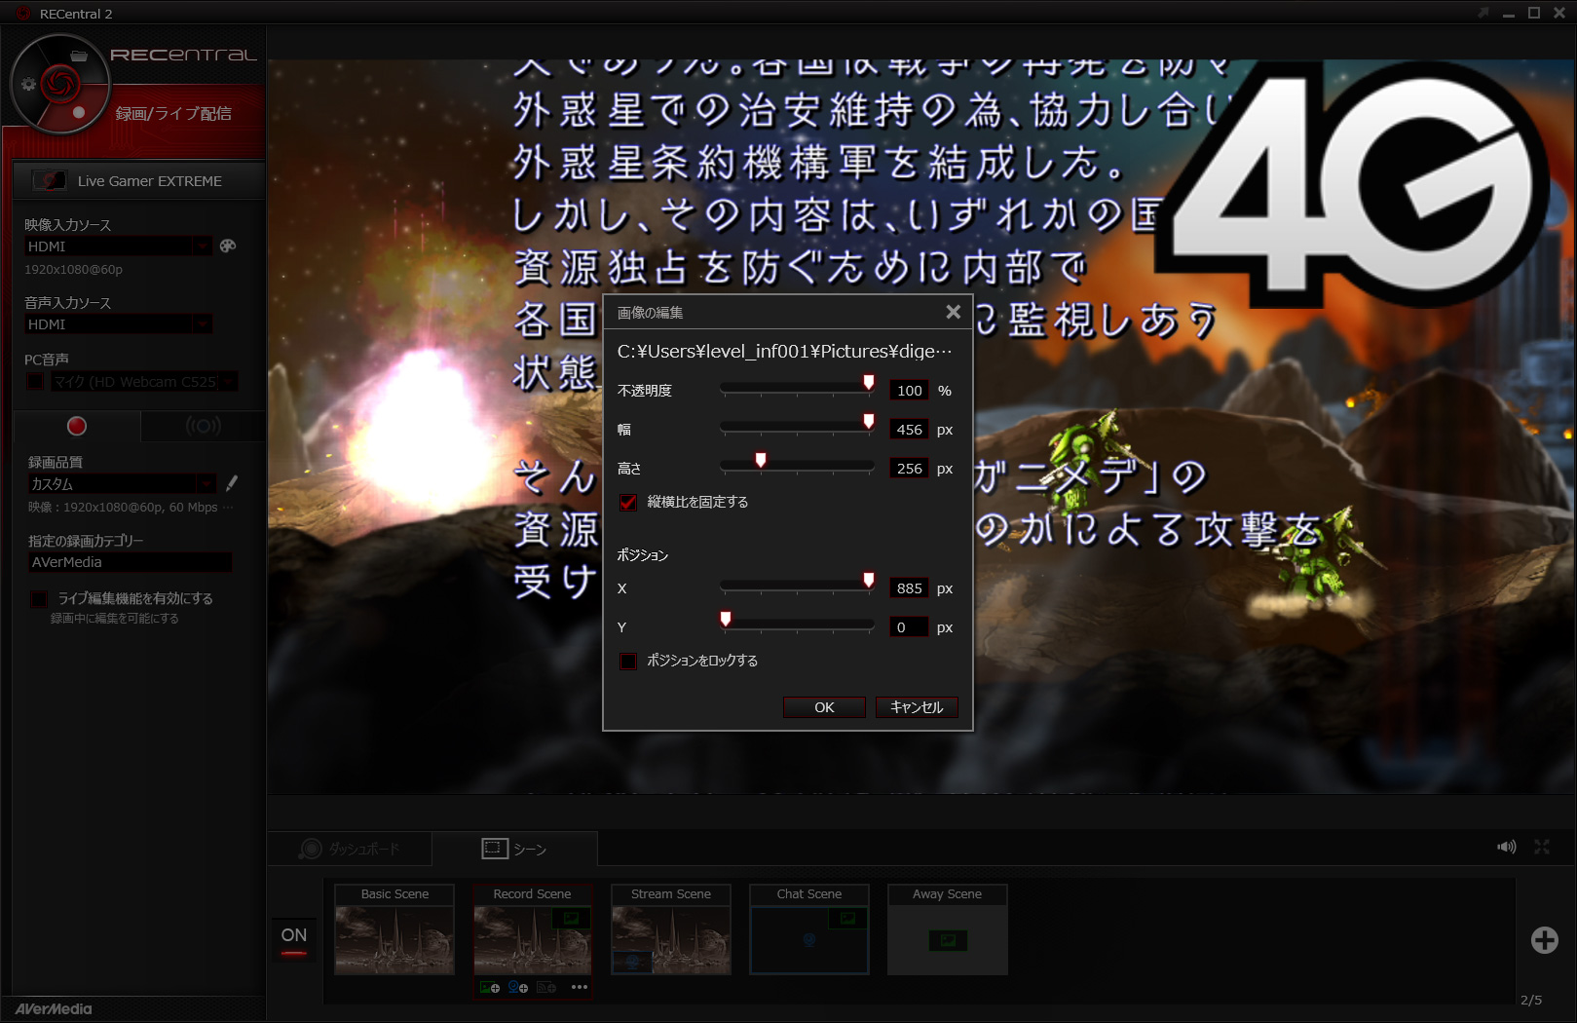
Task: Click the height slider handle
Action: 761,461
